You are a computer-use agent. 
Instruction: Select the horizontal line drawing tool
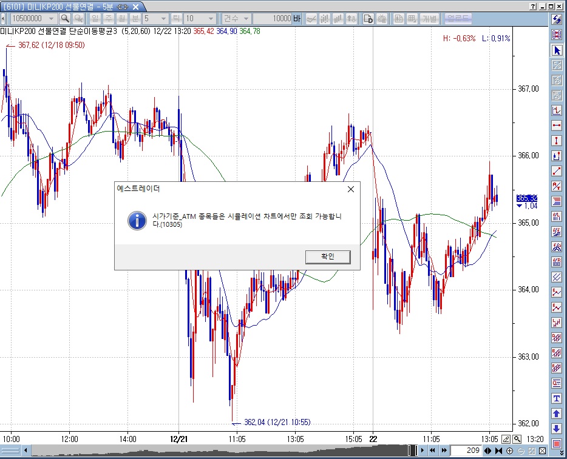557,126
